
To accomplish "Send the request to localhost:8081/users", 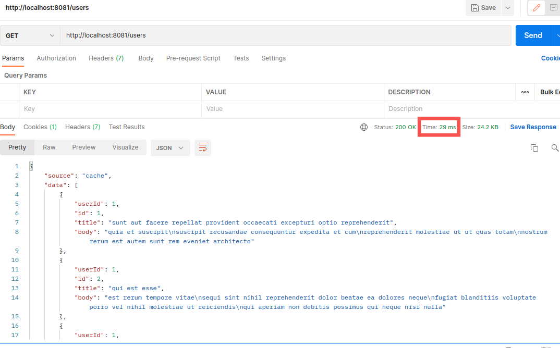I will (x=533, y=35).
